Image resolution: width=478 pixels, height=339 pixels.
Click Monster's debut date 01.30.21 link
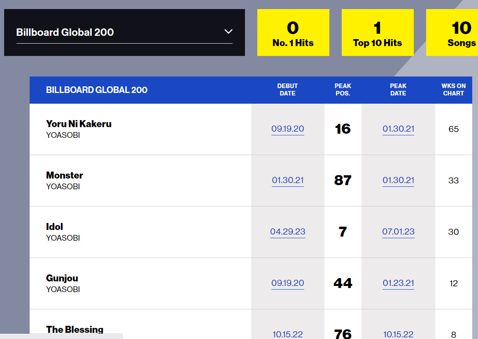click(287, 180)
